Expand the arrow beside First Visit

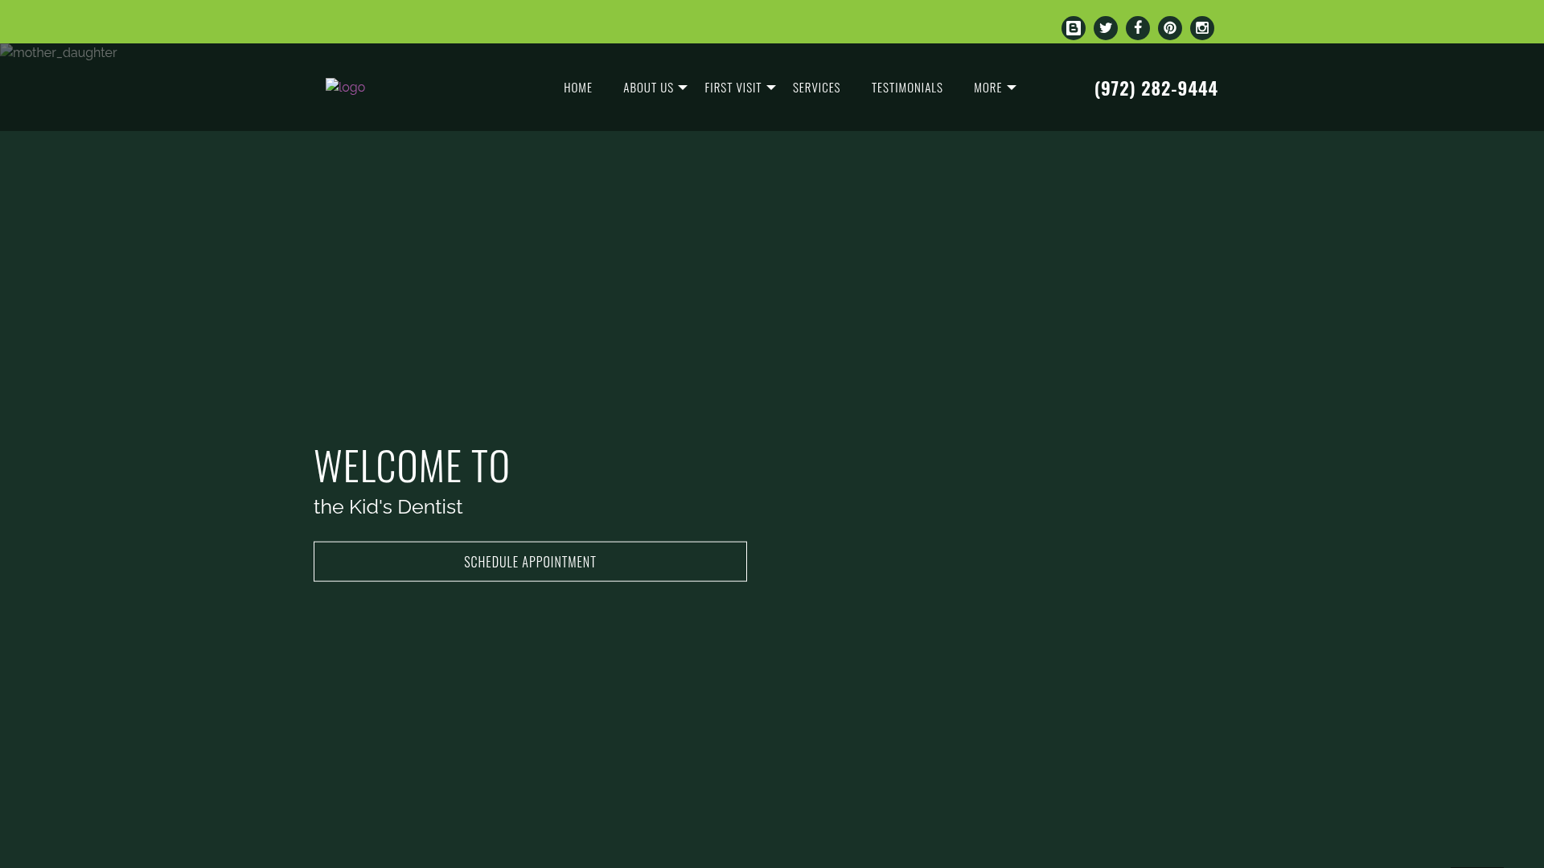[771, 88]
